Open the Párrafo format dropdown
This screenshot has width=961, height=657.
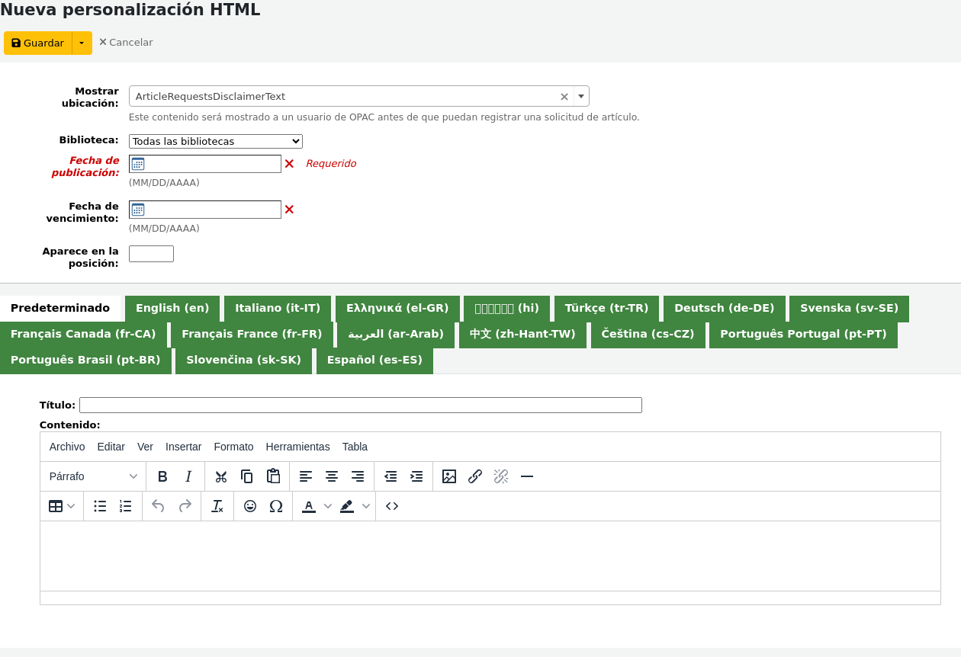pyautogui.click(x=92, y=476)
